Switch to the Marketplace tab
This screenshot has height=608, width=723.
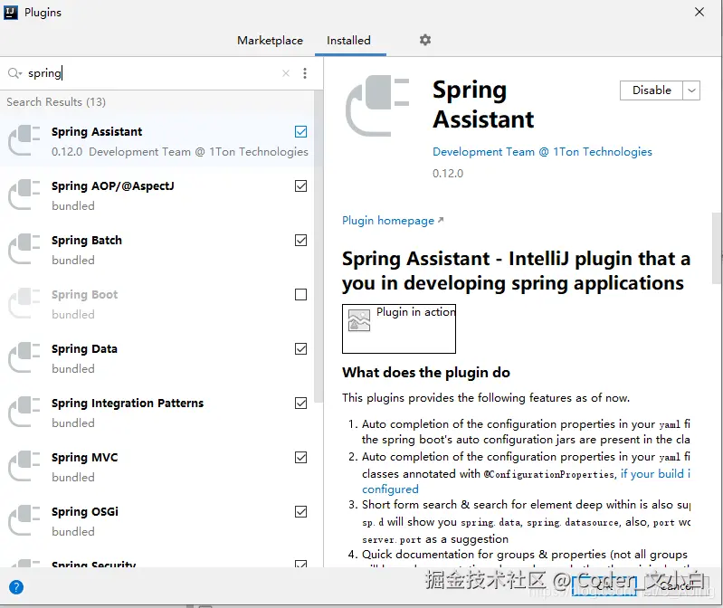tap(271, 41)
